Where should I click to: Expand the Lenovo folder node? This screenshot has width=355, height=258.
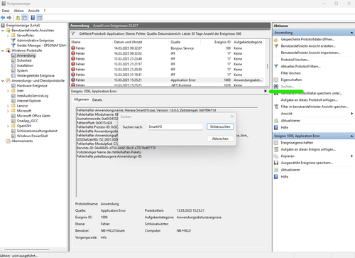pos(8,106)
